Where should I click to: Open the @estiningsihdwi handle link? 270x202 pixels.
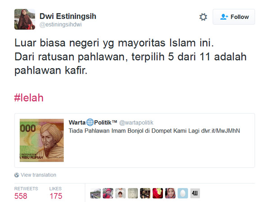(60, 25)
